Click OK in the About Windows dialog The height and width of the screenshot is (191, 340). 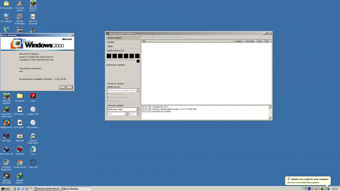pos(66,87)
